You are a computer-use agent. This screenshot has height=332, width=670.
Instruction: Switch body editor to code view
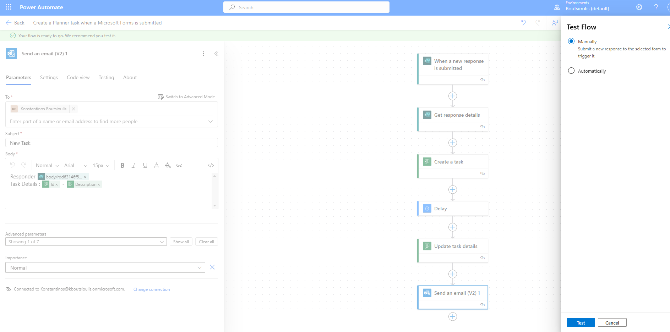click(x=211, y=165)
